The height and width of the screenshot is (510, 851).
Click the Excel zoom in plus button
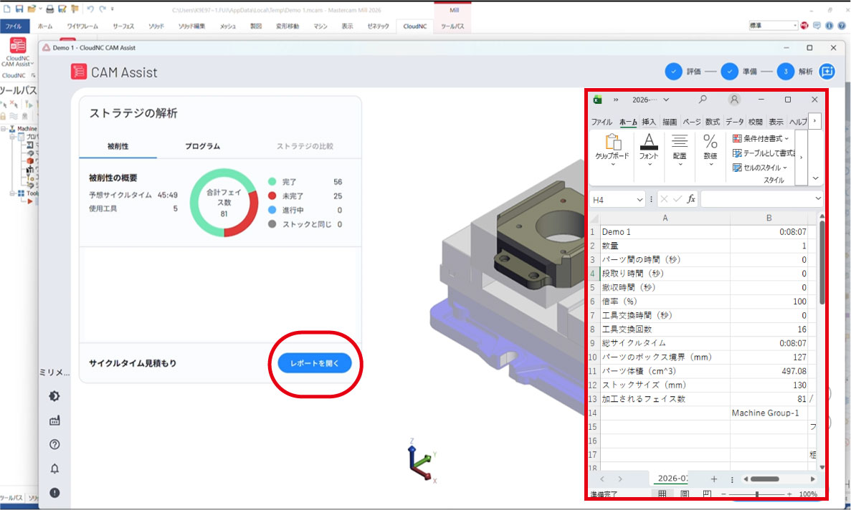[789, 494]
